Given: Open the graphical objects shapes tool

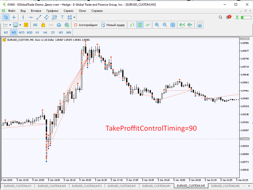Looking at the screenshot, I should [x=70, y=17].
